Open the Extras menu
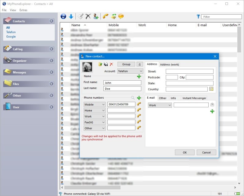244x196 pixels. coord(23,10)
